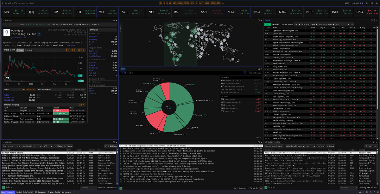Click the Beta tab above movers table
This screenshot has width=380, height=194.
click(269, 20)
